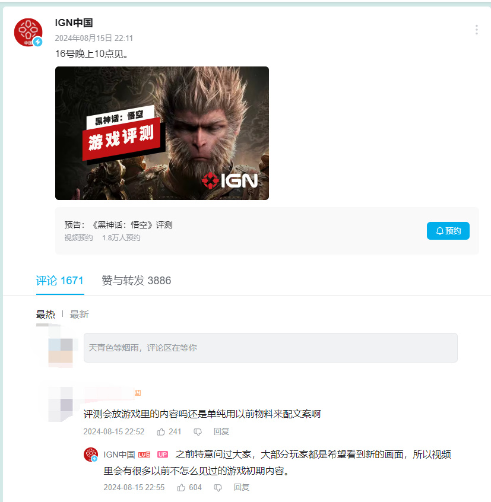The width and height of the screenshot is (491, 502).
Task: Switch to 赞与转发 3886 tab
Action: tap(137, 281)
